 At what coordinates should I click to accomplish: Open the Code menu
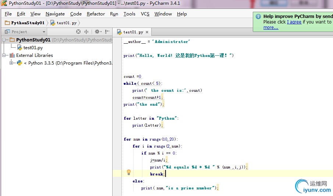[x=76, y=14]
